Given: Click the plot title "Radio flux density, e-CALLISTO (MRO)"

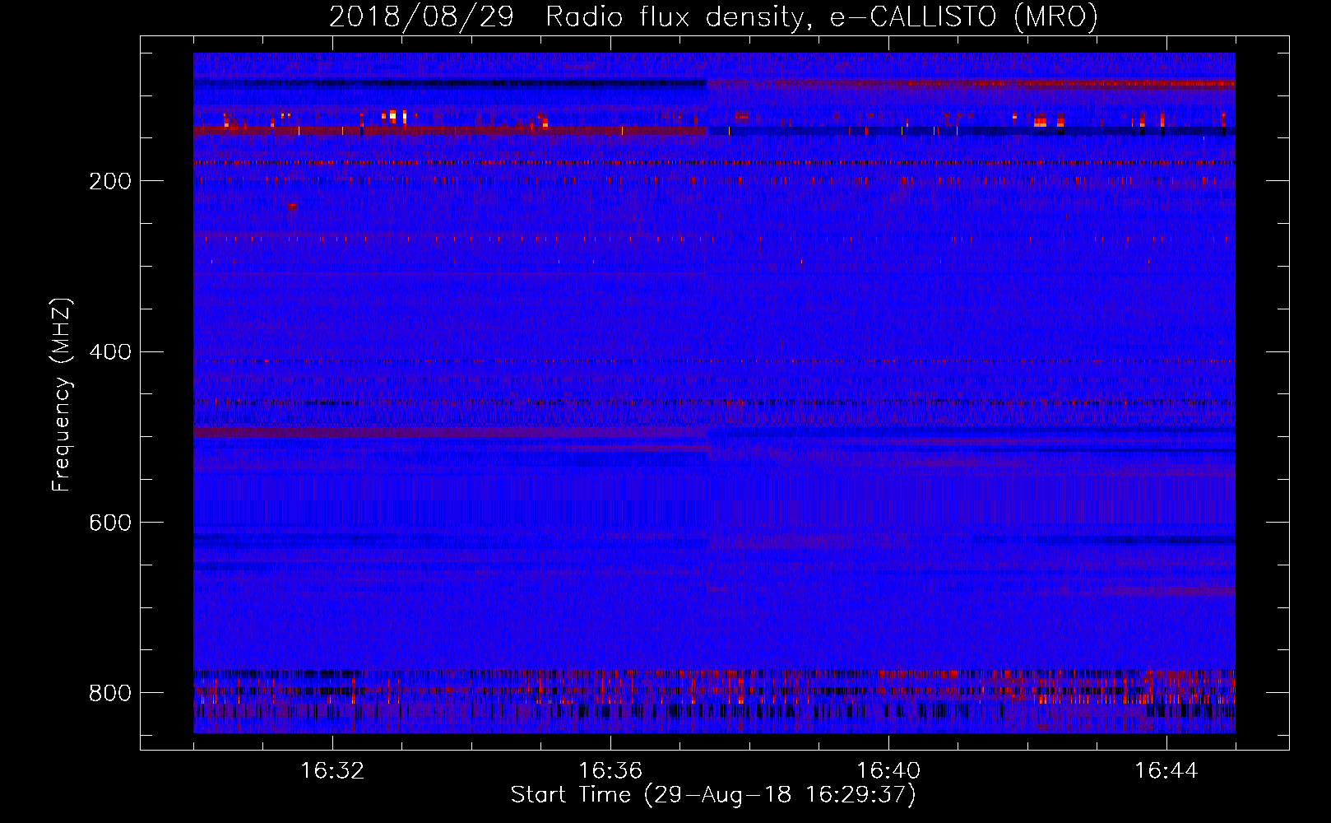Looking at the screenshot, I should tap(822, 16).
